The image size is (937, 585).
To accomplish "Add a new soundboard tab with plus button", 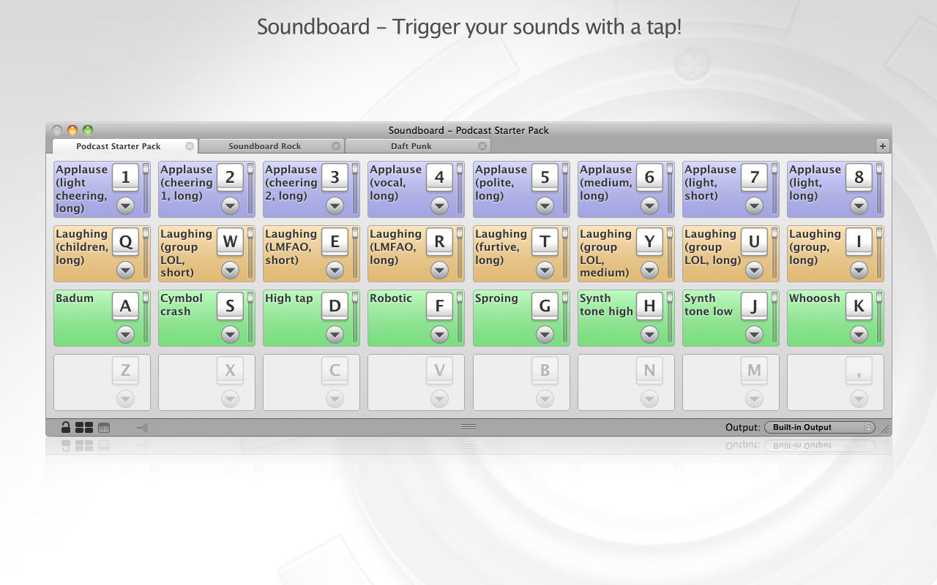I will (x=883, y=146).
